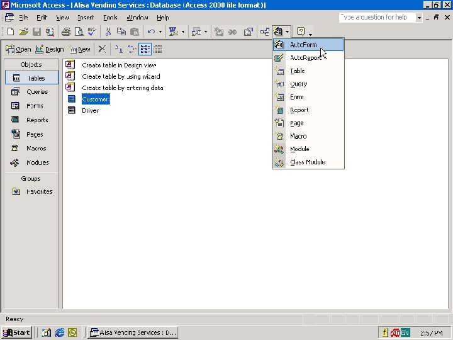Open the Tools menu
Viewport: 453px width, 340px height.
[110, 18]
